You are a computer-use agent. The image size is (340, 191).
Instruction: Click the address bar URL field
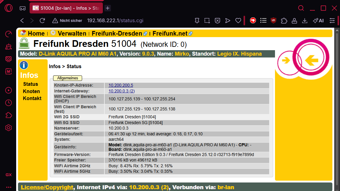[x=115, y=20]
